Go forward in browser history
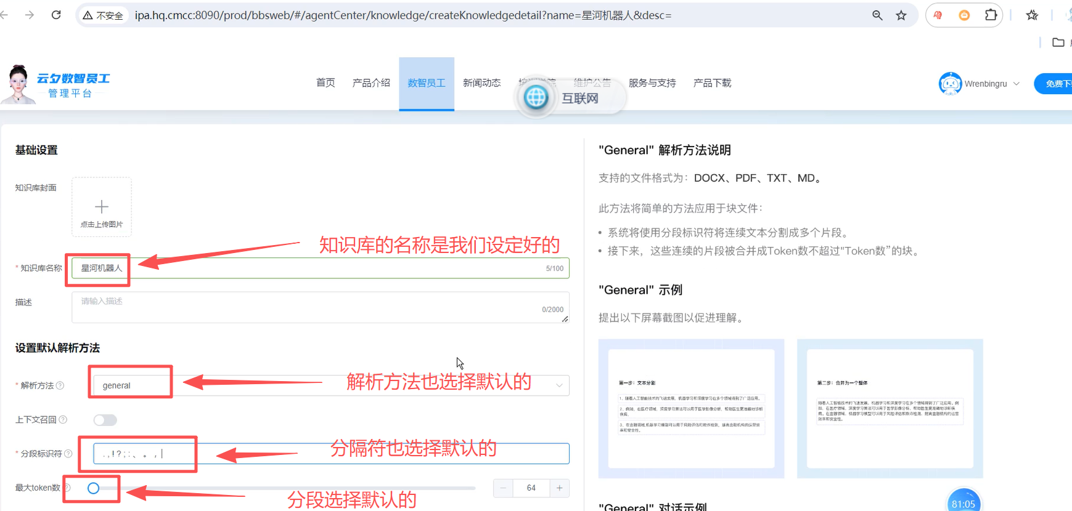1072x511 pixels. [29, 15]
